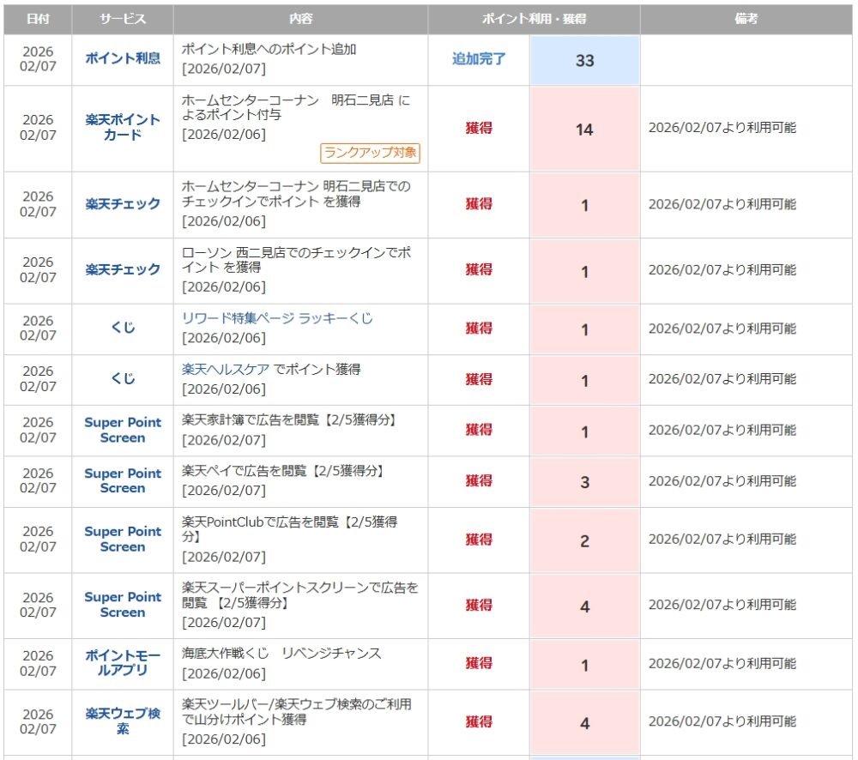858x760 pixels.
Task: Click the 楽天ポイントカード service link
Action: pyautogui.click(x=123, y=128)
